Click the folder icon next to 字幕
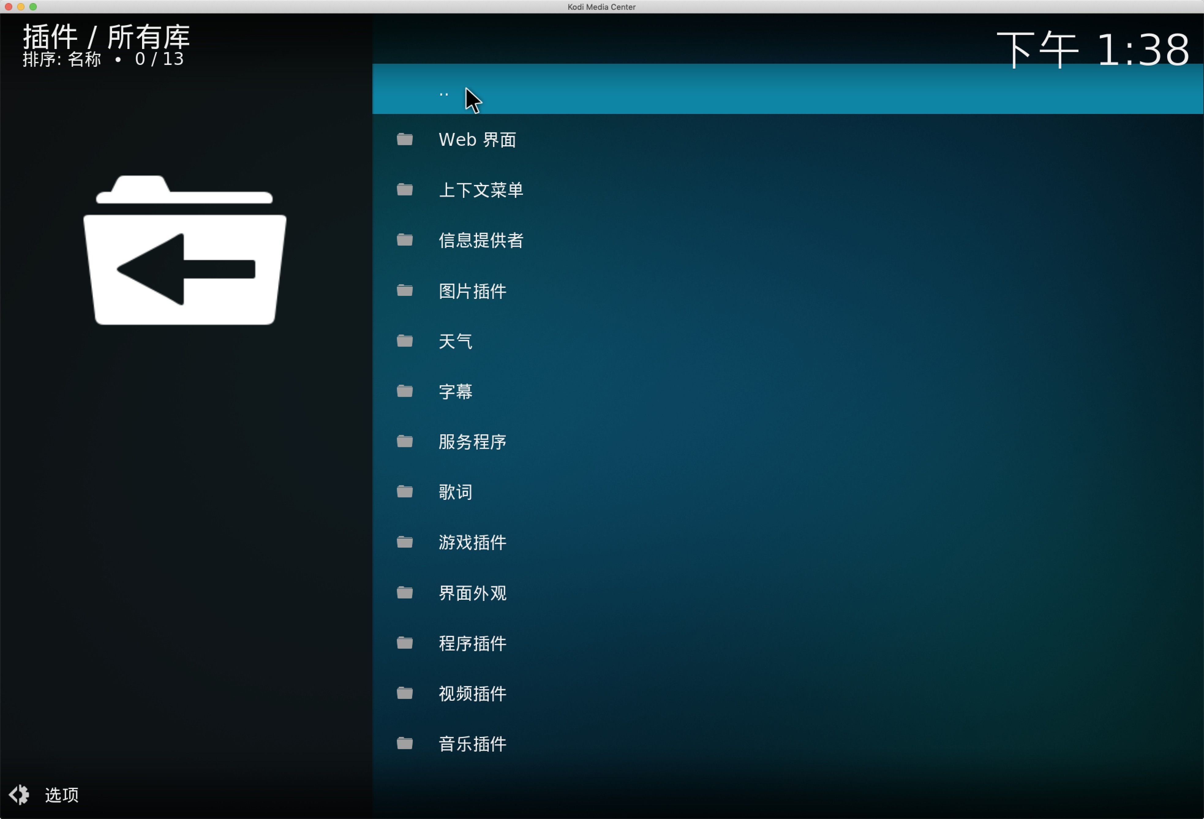The width and height of the screenshot is (1204, 819). (x=404, y=391)
